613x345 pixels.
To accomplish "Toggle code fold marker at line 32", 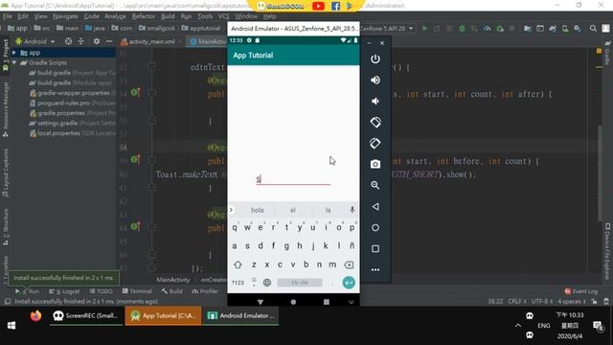I will click(x=152, y=67).
